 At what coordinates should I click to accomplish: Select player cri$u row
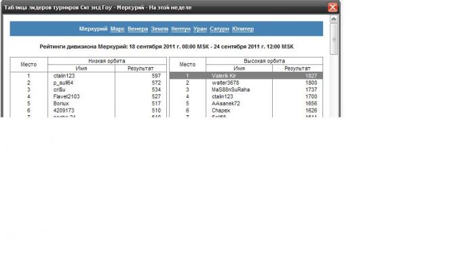[88, 90]
